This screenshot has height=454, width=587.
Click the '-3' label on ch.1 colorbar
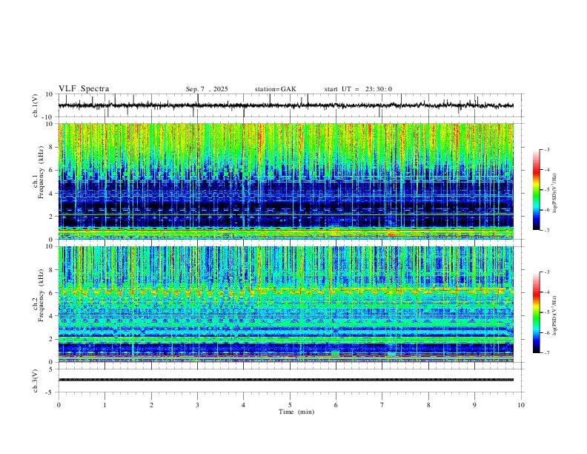[546, 149]
